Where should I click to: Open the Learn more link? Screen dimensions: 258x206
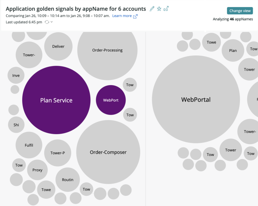[122, 16]
